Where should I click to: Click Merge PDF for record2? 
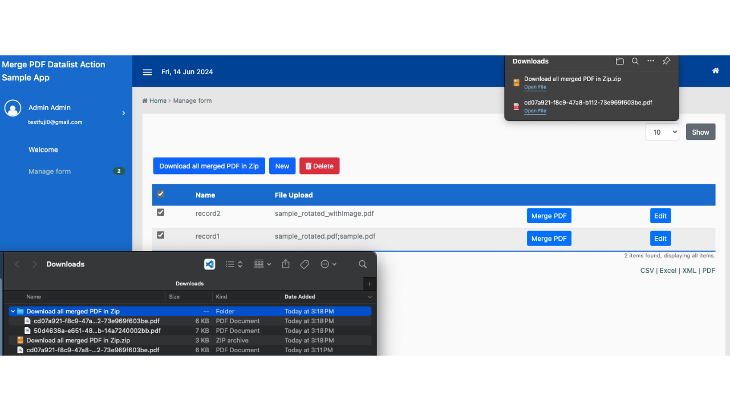tap(549, 216)
